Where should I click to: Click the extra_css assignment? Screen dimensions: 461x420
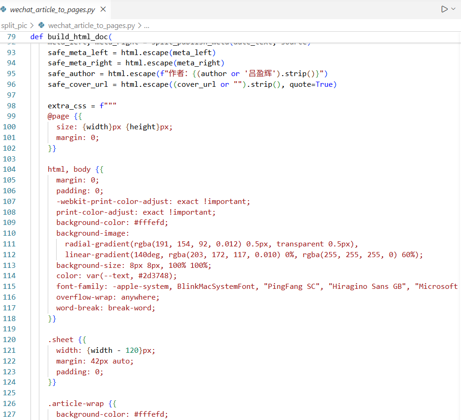pyautogui.click(x=82, y=105)
